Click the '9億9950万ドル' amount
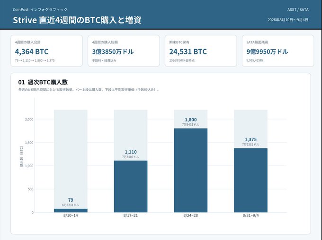 (267, 51)
